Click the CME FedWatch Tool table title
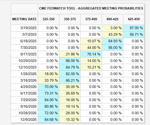Image resolution: width=150 pixels, height=125 pixels. pyautogui.click(x=91, y=8)
